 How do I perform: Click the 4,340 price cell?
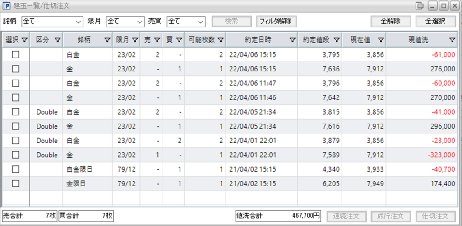point(320,169)
